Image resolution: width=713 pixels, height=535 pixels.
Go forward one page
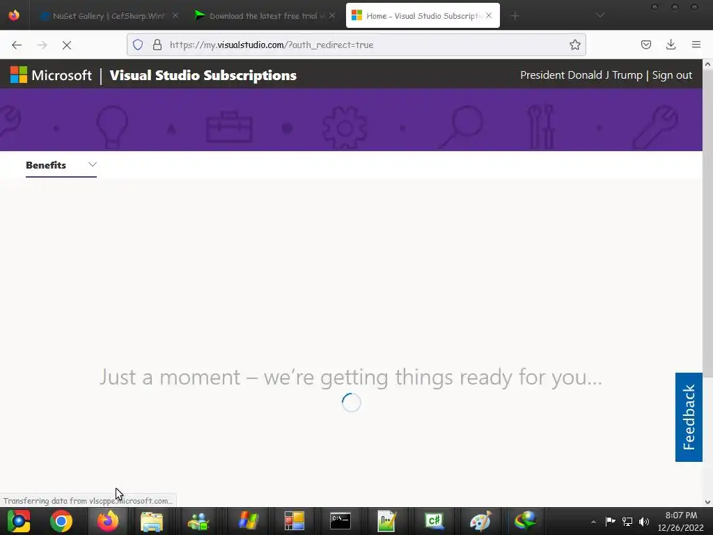(42, 45)
